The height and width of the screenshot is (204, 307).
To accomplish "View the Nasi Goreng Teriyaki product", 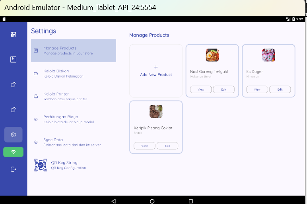I will (201, 89).
